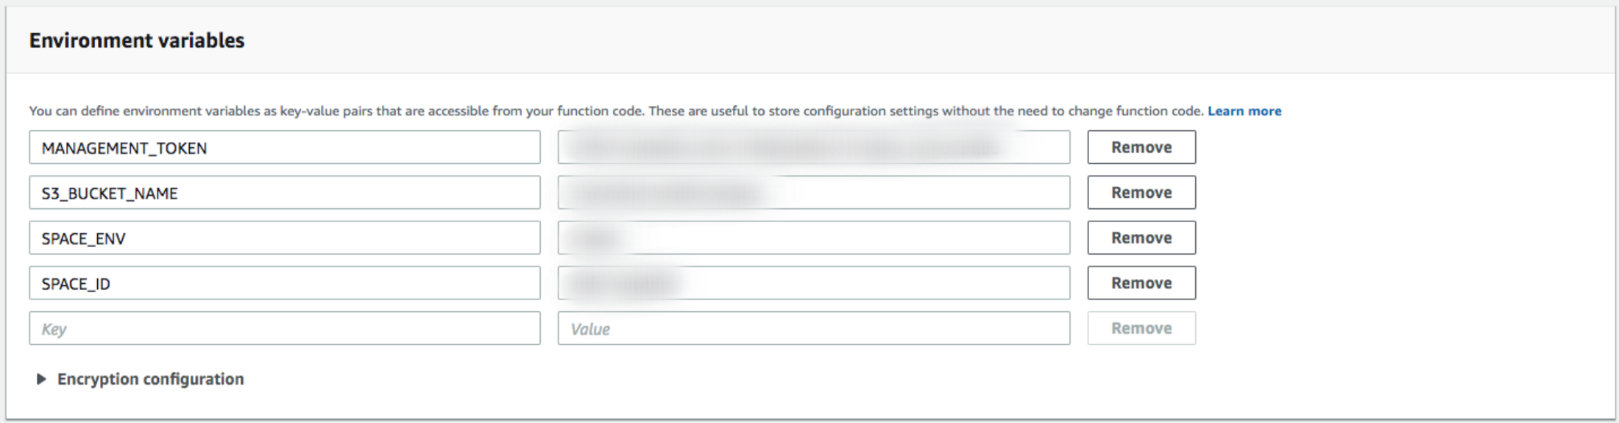Remove the S3_BUCKET_NAME variable
The height and width of the screenshot is (423, 1619).
click(x=1141, y=192)
